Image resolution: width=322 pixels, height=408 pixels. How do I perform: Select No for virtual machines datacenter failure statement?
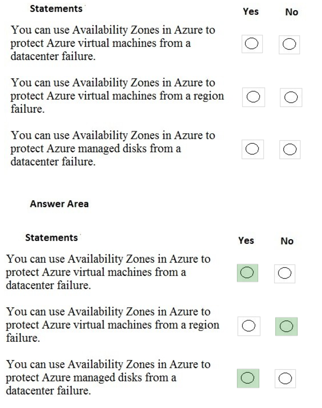click(x=290, y=43)
